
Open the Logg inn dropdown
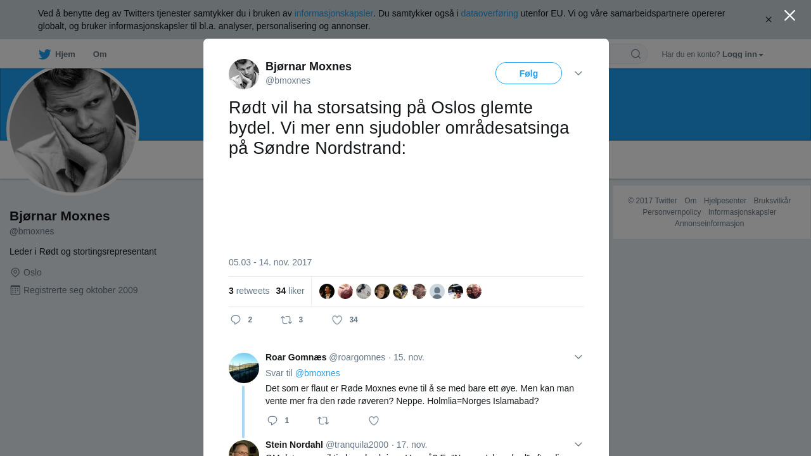[x=743, y=54]
